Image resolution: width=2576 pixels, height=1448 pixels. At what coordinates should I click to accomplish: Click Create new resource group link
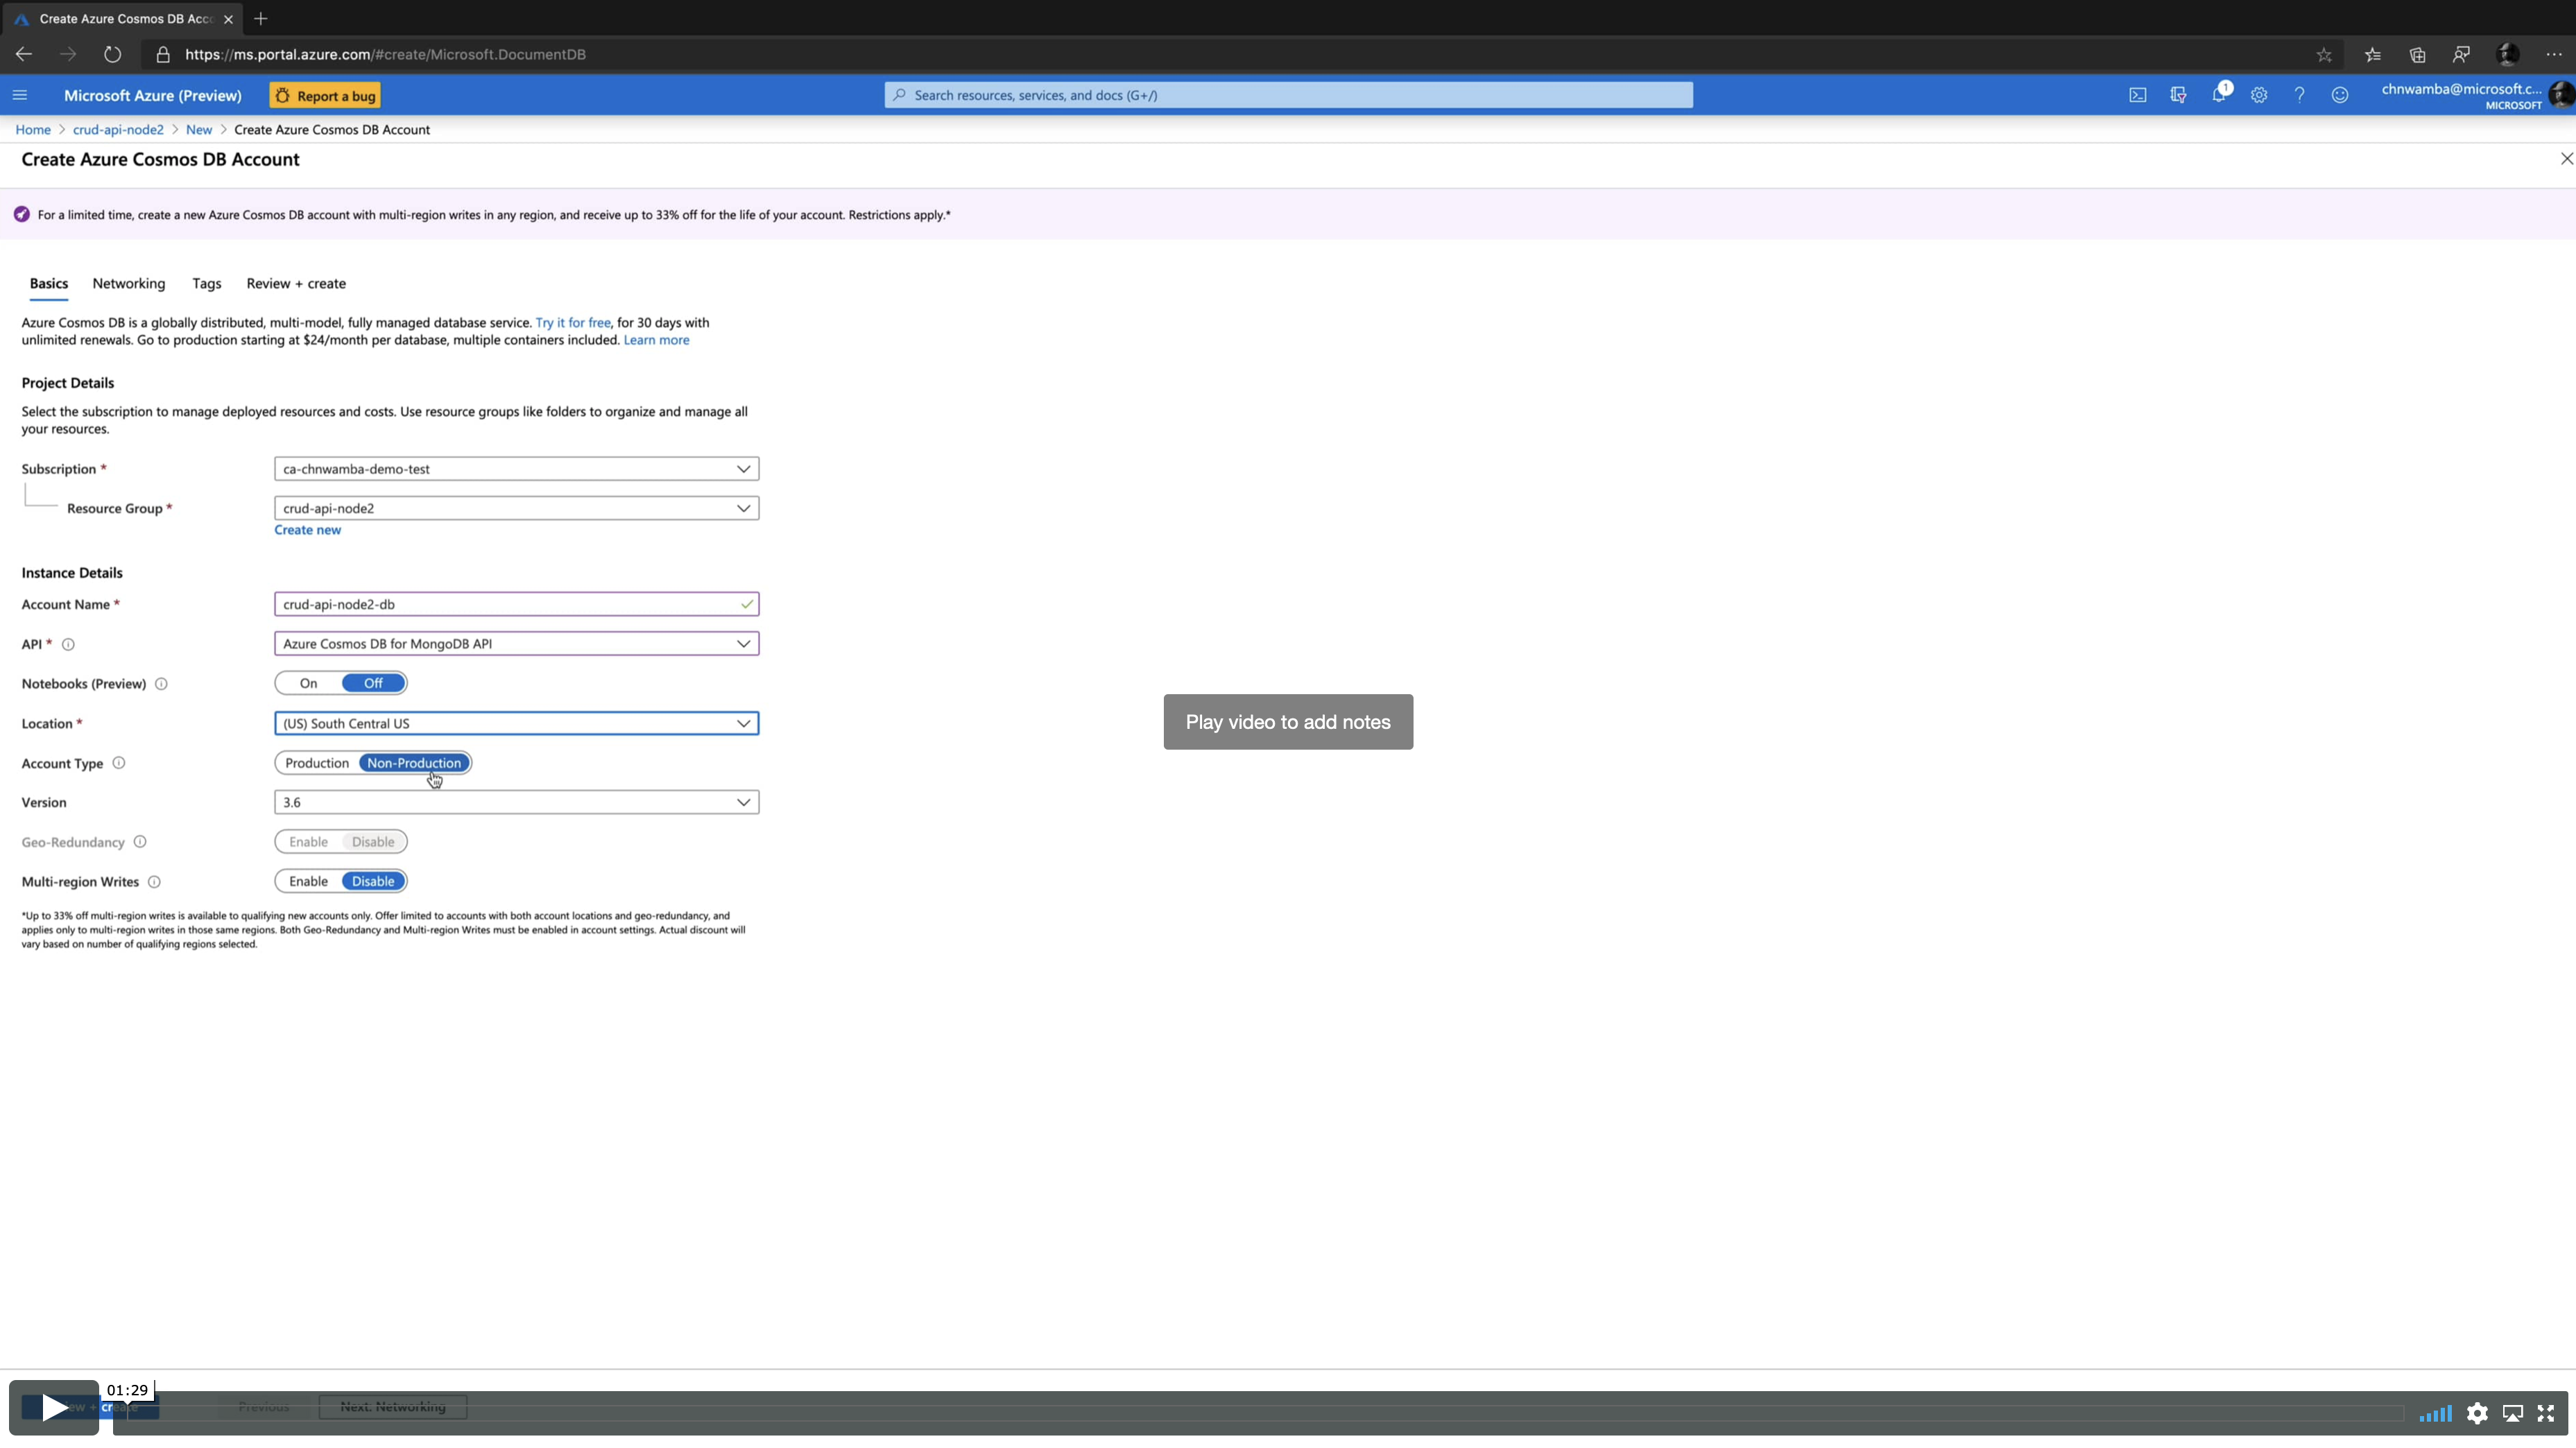(x=308, y=530)
